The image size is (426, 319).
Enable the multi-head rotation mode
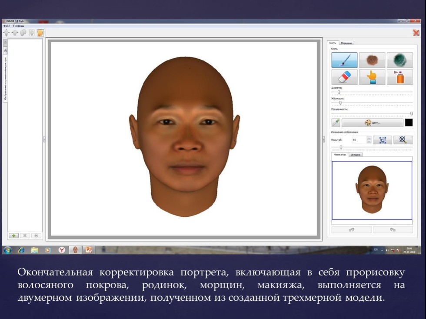coord(23,33)
